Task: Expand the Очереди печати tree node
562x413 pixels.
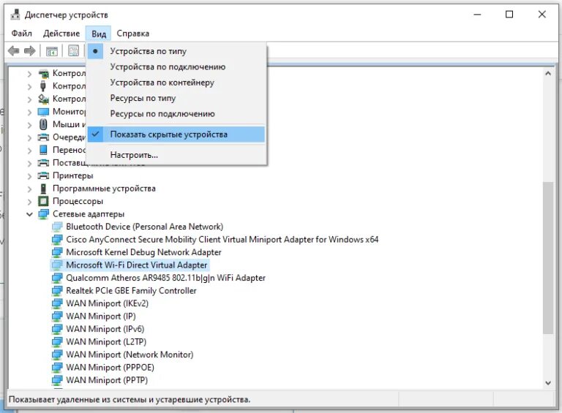Action: (29, 137)
